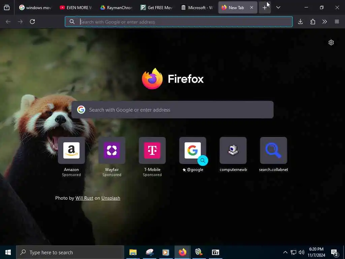
Task: Open the film reel movie app in taskbar
Action: (199, 252)
